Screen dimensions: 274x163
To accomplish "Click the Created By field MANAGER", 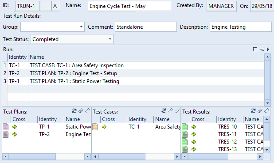I will pyautogui.click(x=221, y=6).
